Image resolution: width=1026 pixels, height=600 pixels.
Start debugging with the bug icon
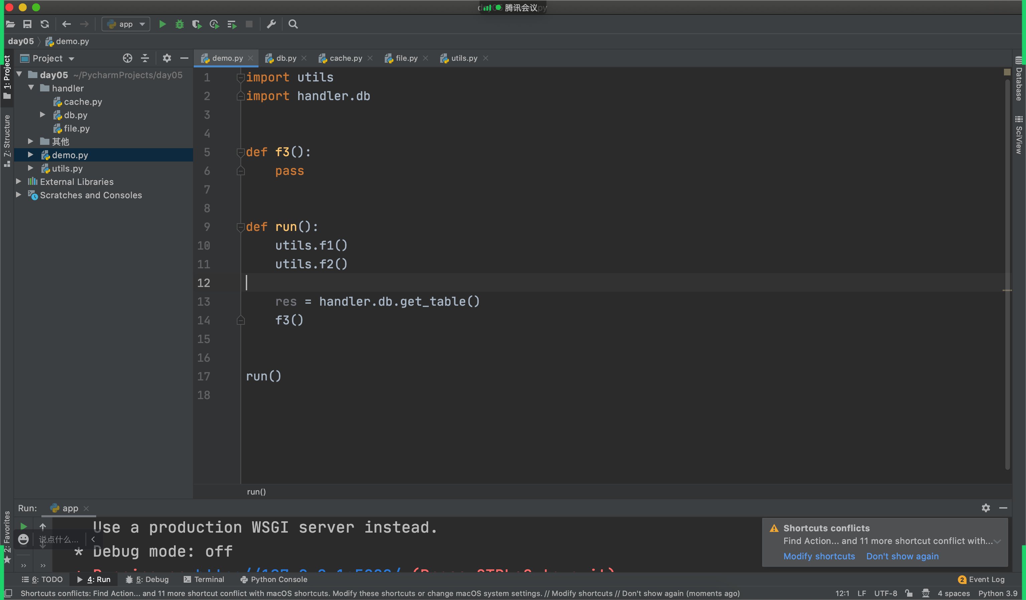180,24
